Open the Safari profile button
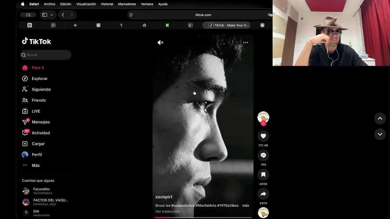 [x=28, y=15]
